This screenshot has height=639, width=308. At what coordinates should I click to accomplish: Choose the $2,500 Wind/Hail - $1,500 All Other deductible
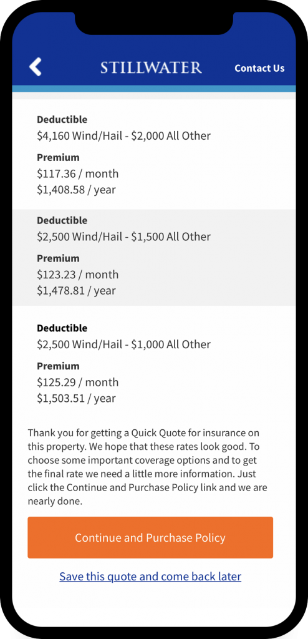click(x=124, y=237)
